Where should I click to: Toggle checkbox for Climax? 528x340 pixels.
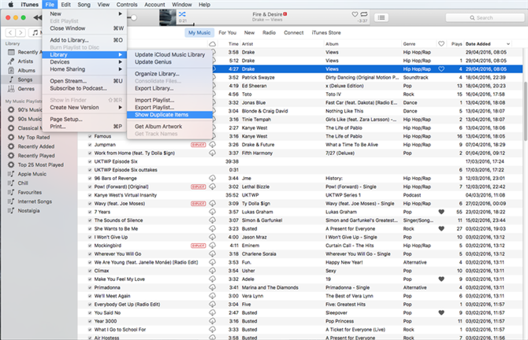[90, 271]
